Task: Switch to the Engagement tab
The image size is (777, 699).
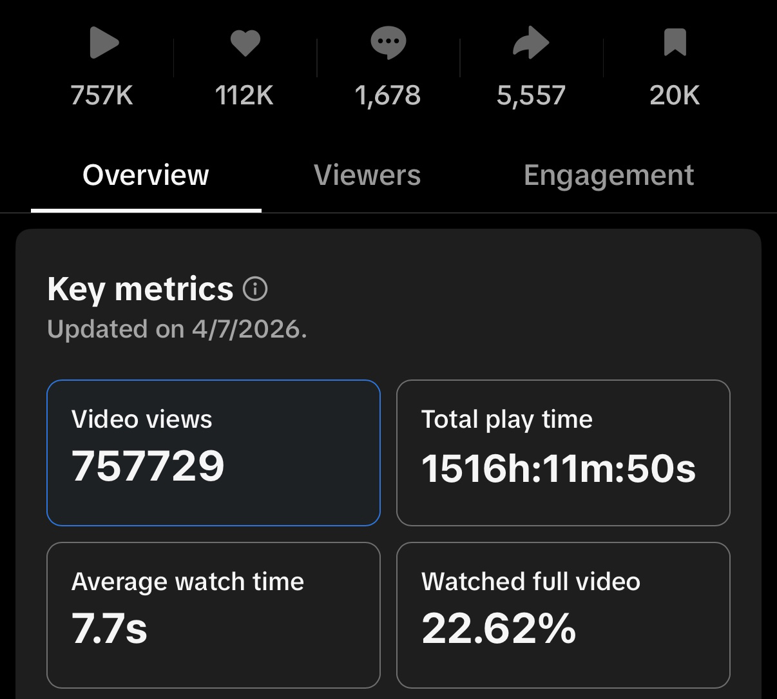Action: (609, 175)
